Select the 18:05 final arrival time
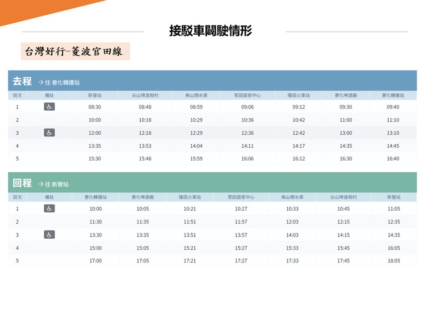 (394, 261)
